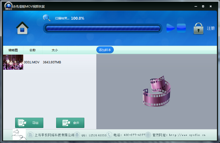Click the horse logo in footer
The height and width of the screenshot is (143, 220).
[19, 135]
